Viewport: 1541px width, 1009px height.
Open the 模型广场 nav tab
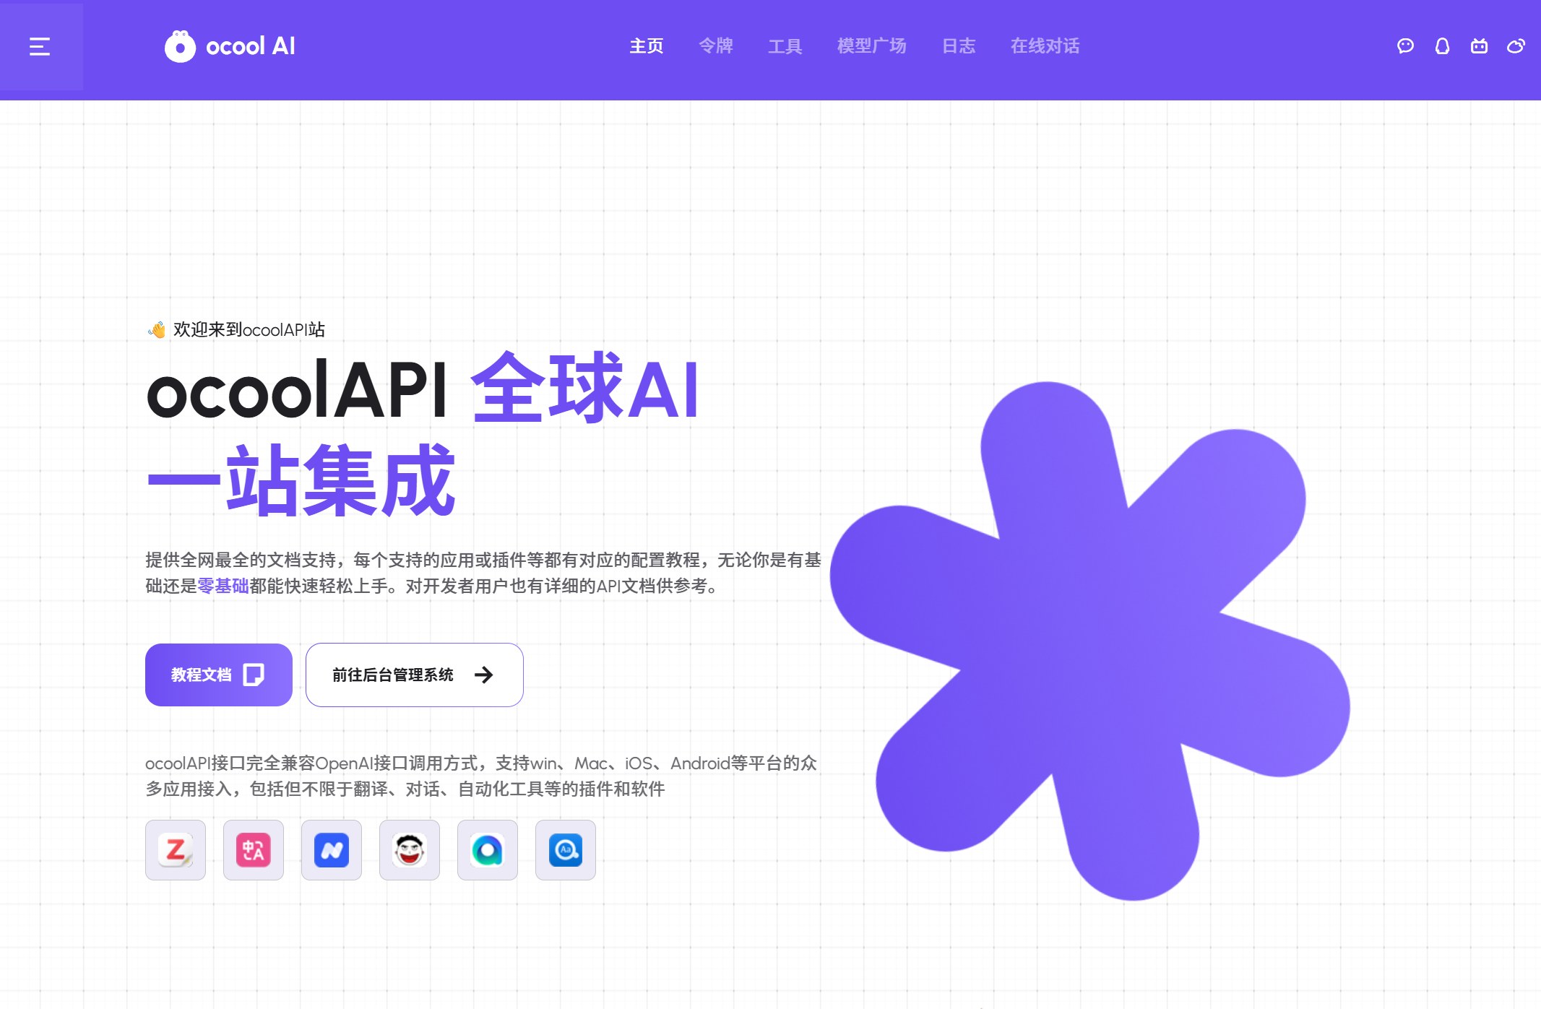point(872,46)
